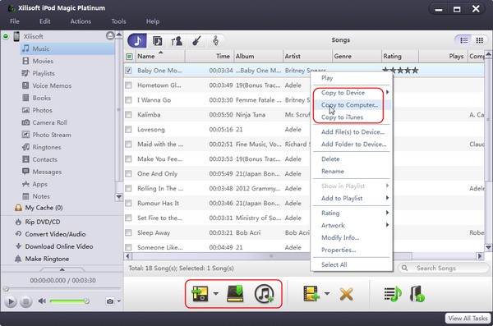Screen dimensions: 493x326
Task: Click the Properties info toolbar icon
Action: [x=417, y=294]
